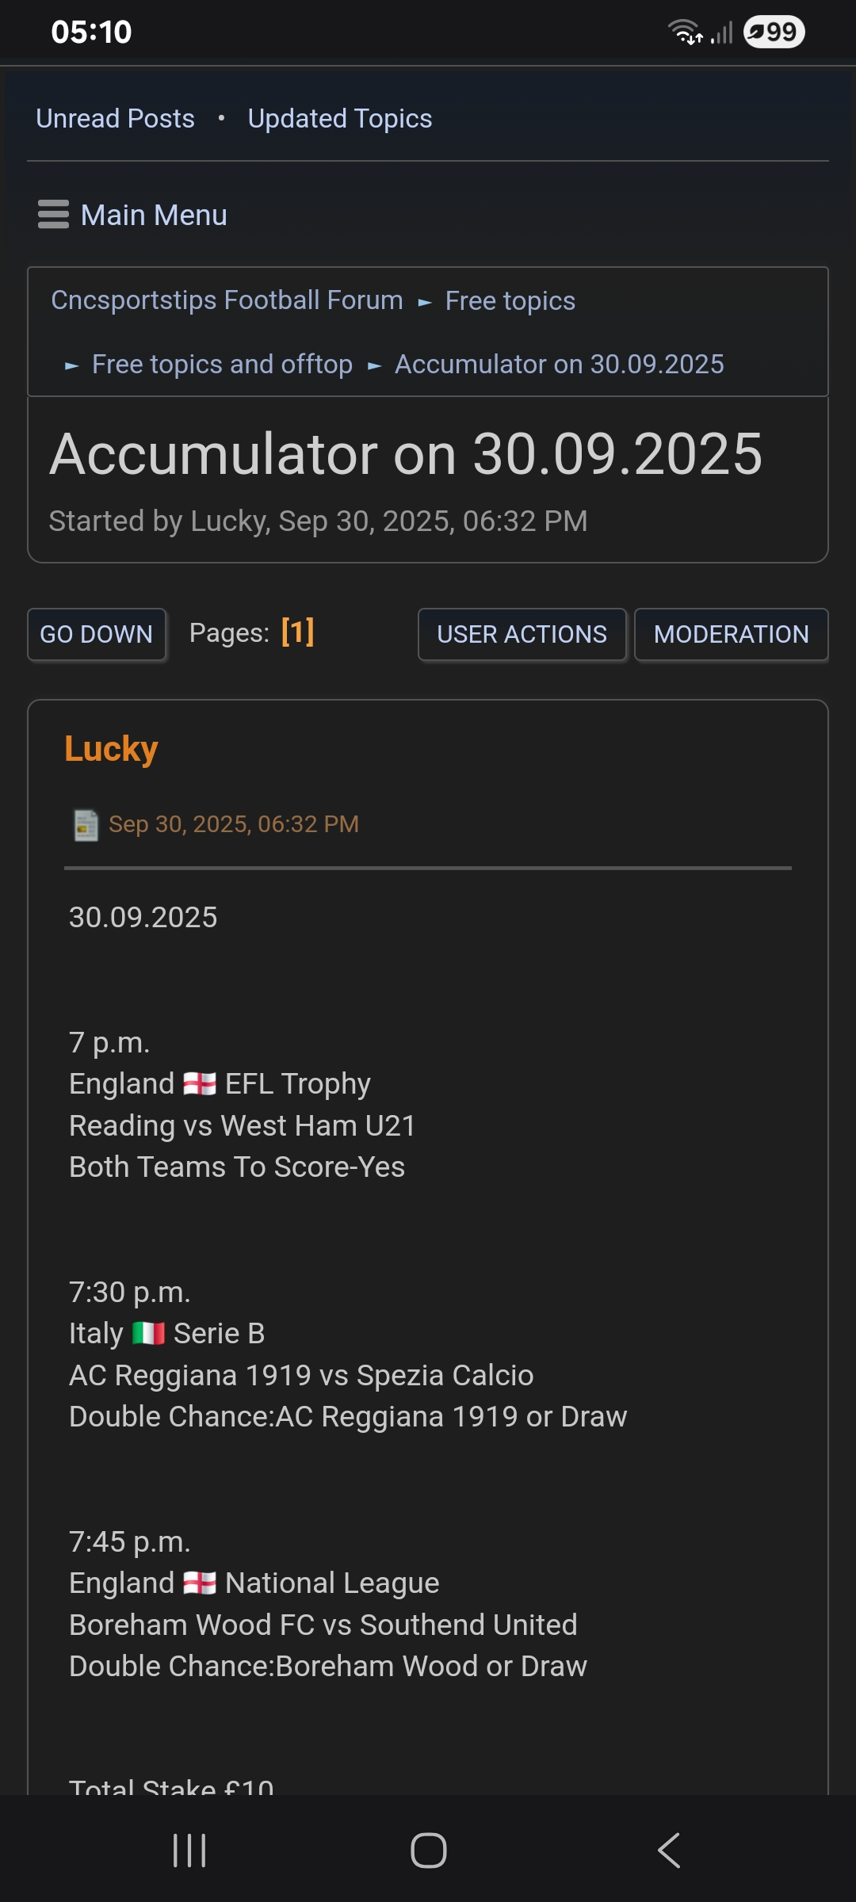Open Unread Posts
This screenshot has height=1902, width=856.
click(115, 119)
